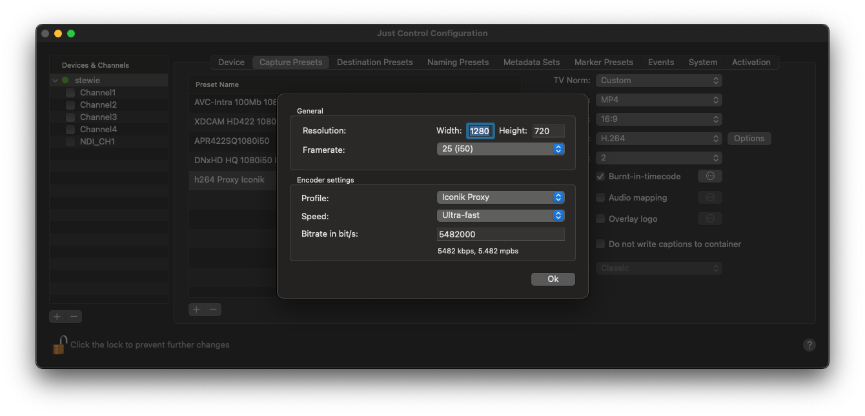This screenshot has height=416, width=865.
Task: Check Do not write captions to container
Action: [x=600, y=244]
